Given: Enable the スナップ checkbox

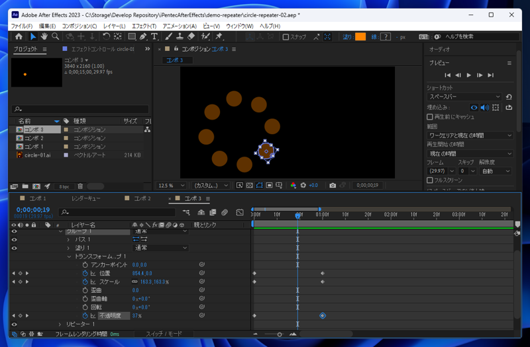Looking at the screenshot, I should coord(286,37).
